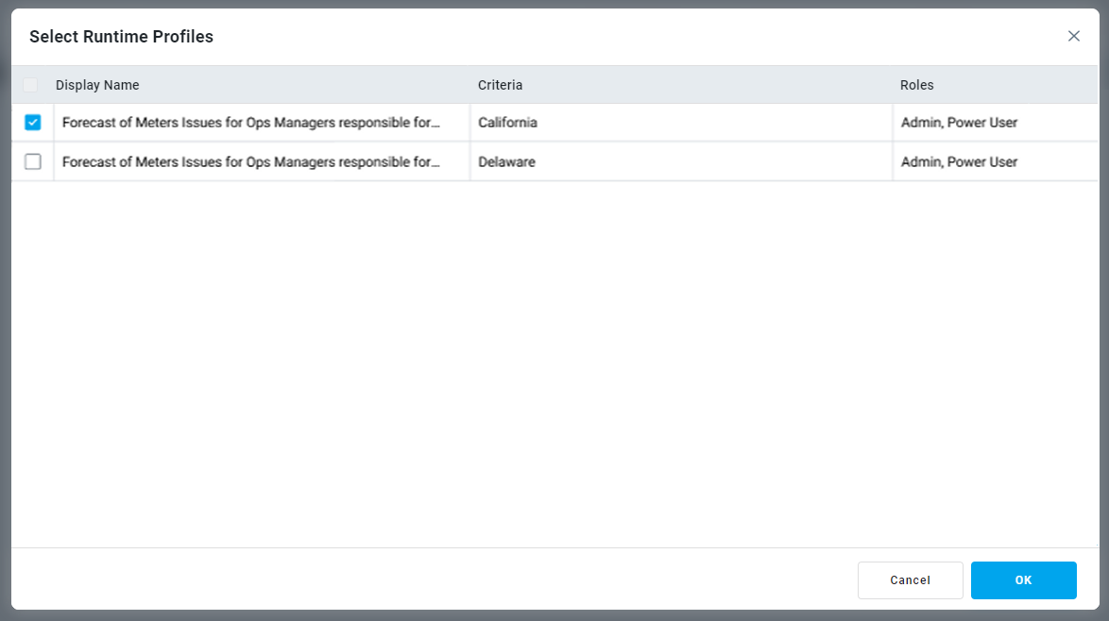Confirm selection with the OK button
Image resolution: width=1109 pixels, height=621 pixels.
tap(1023, 580)
